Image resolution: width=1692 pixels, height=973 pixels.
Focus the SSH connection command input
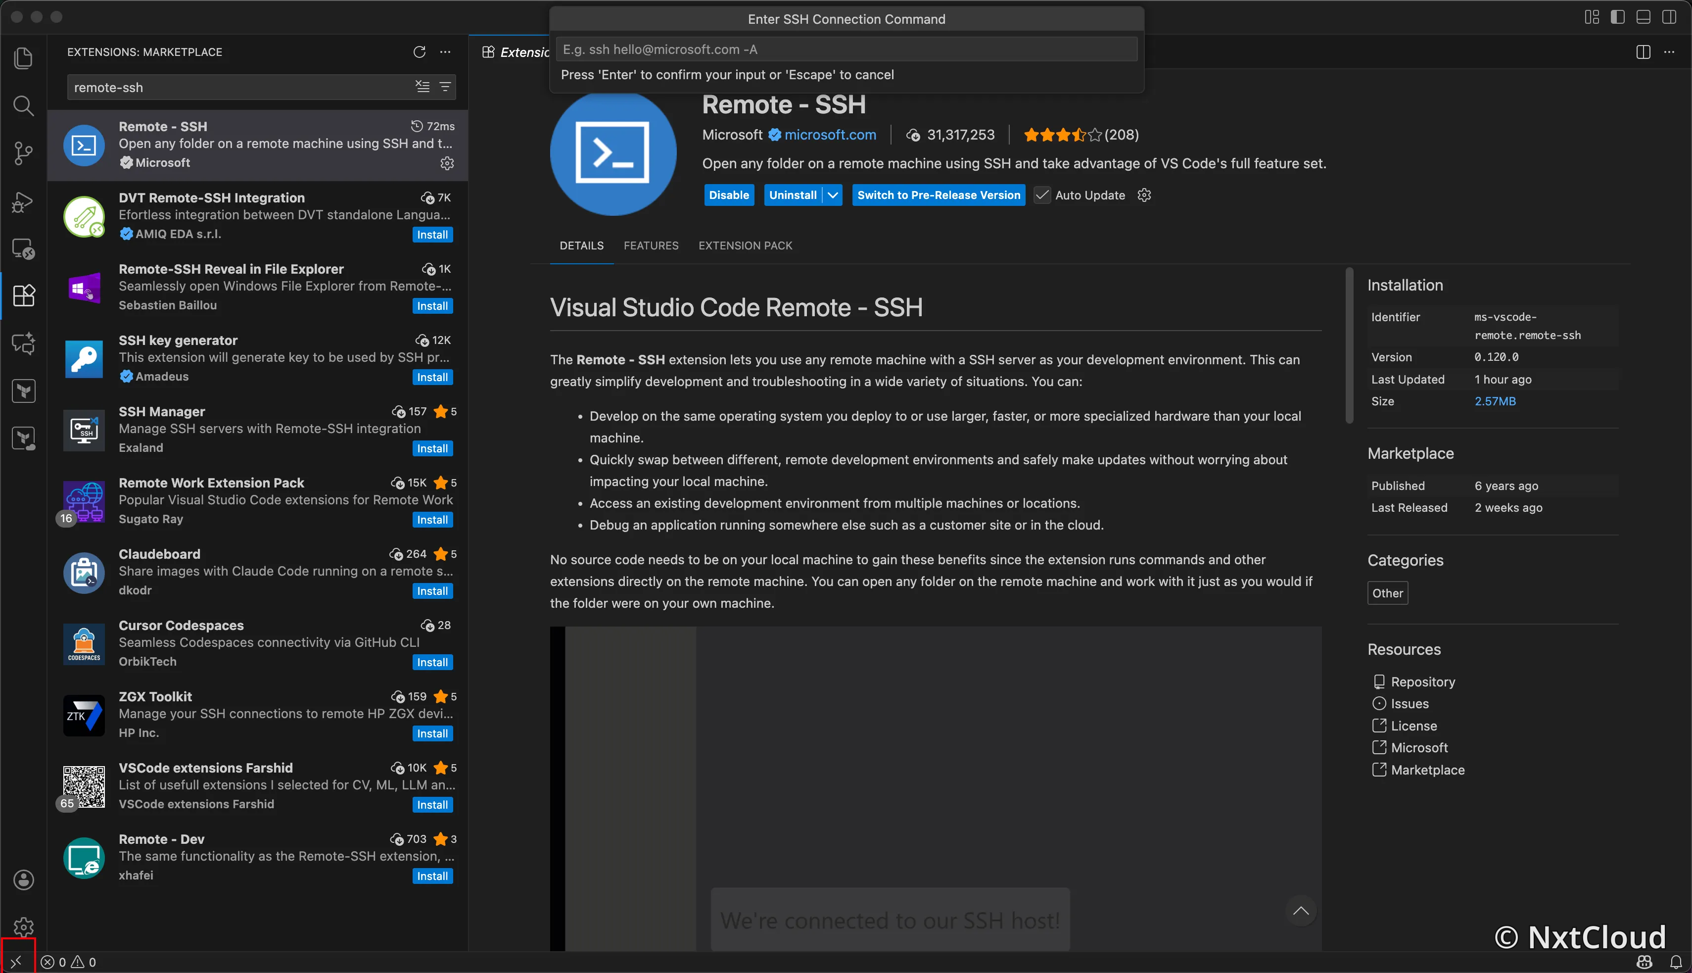[846, 49]
